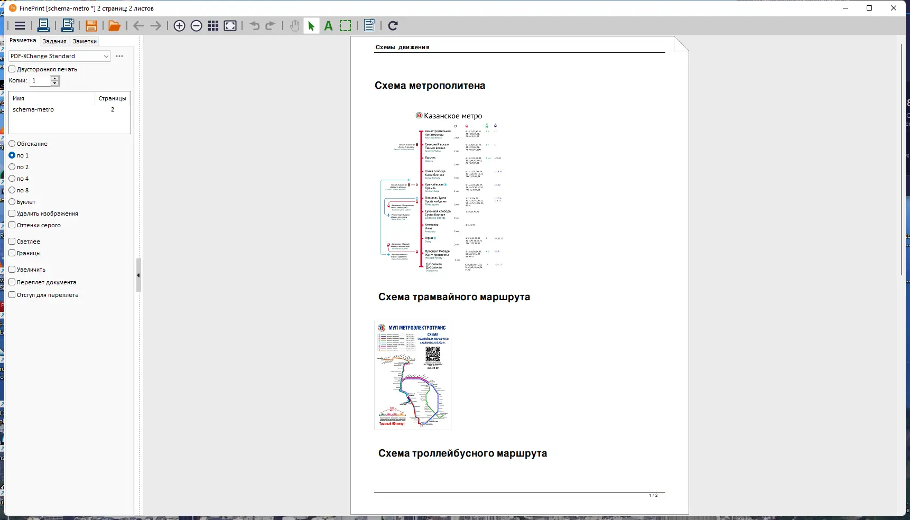Click the Схема трамвайного маршрута heading

coord(454,297)
